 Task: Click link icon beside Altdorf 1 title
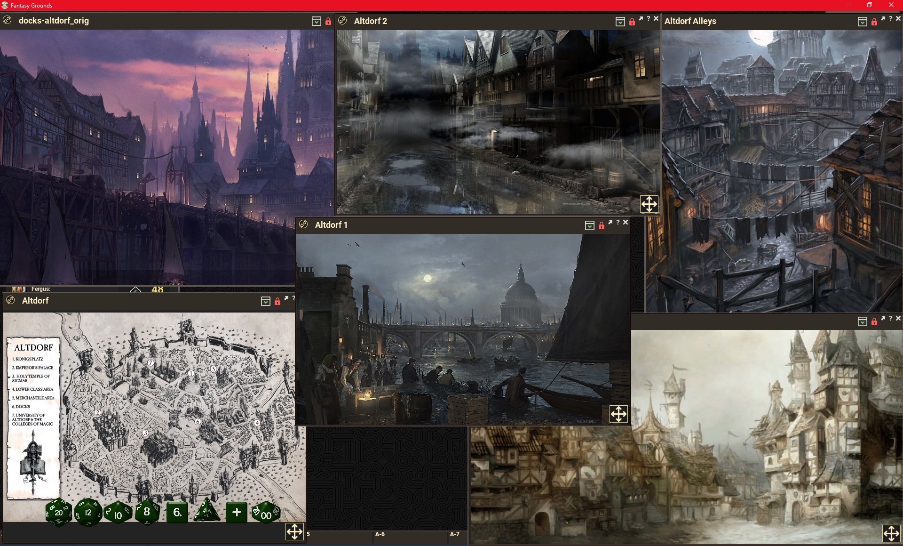[x=303, y=225]
